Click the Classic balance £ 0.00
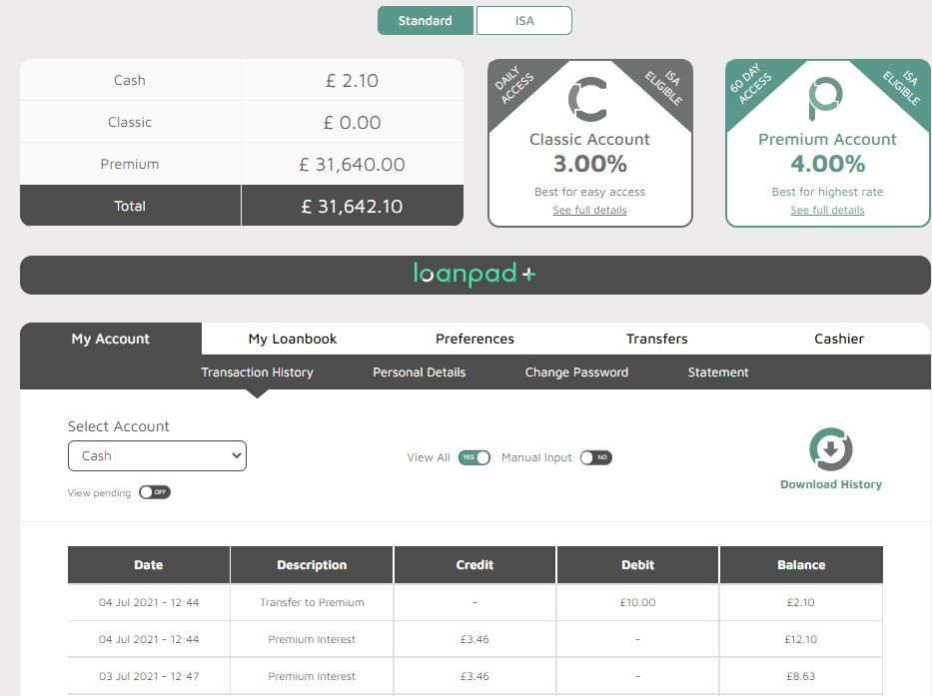Viewport: 932px width, 696px height. coord(352,123)
